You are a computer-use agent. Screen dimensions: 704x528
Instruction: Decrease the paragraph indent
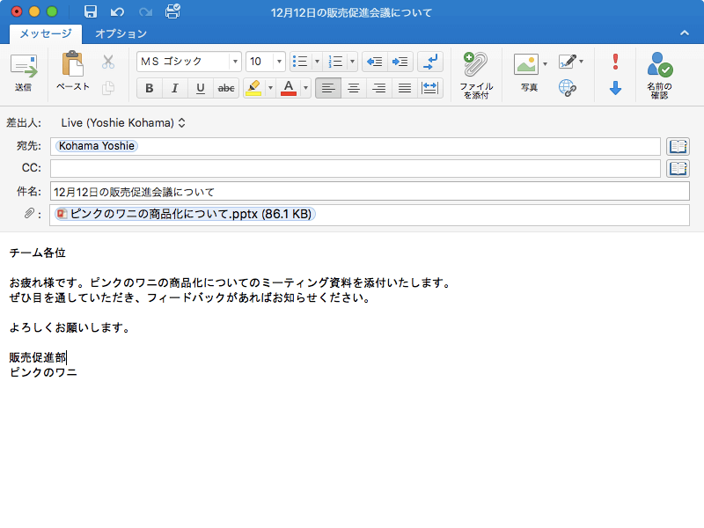click(375, 62)
